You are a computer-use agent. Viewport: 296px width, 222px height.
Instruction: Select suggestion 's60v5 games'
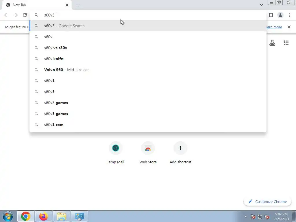(148, 114)
